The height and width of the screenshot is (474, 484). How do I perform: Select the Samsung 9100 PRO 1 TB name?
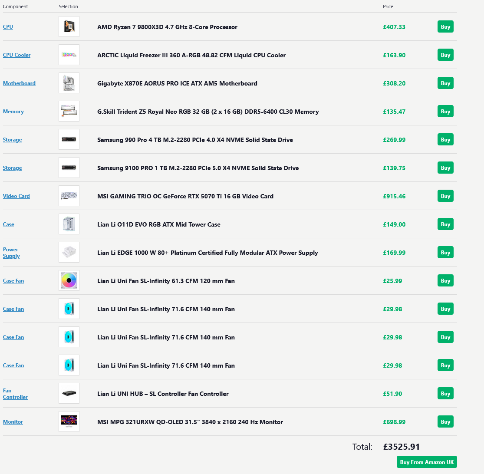(x=198, y=168)
